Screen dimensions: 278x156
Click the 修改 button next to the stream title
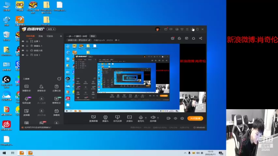coord(92,36)
